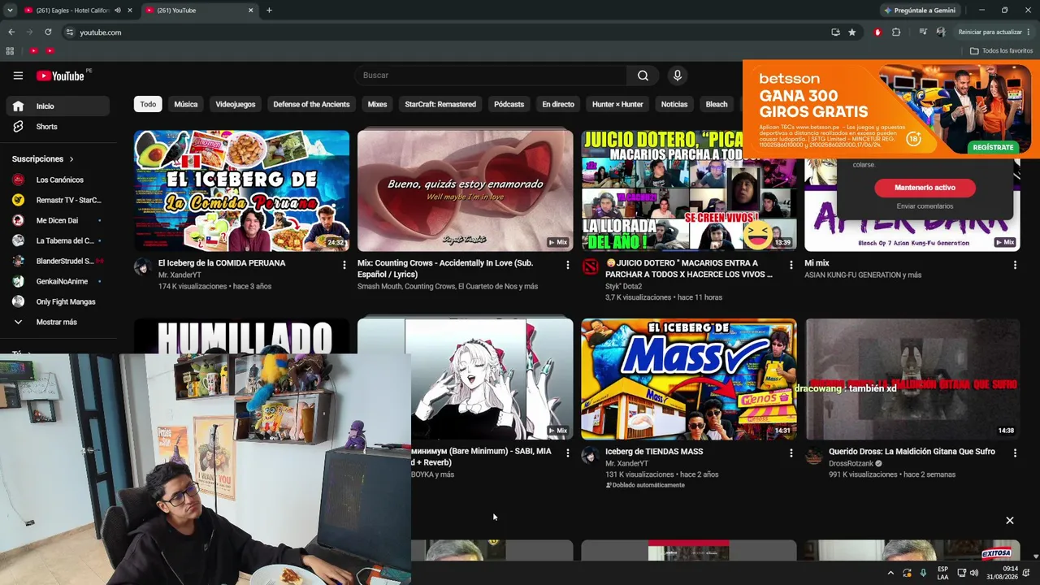1040x585 pixels.
Task: Expand Mostrar más in subscriptions
Action: [x=57, y=322]
